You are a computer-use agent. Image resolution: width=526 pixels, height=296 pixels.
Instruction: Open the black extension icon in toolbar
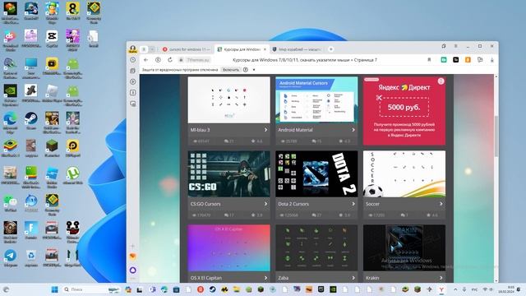pos(455,60)
